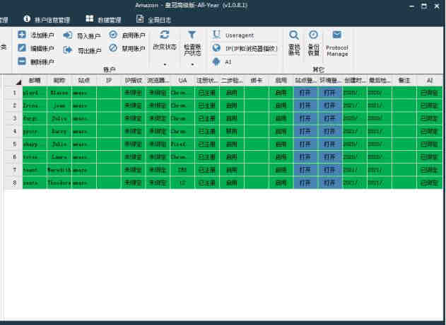The height and width of the screenshot is (325, 446).
Task: Click 打开 in 站点登录 column for row 4
Action: coord(305,131)
